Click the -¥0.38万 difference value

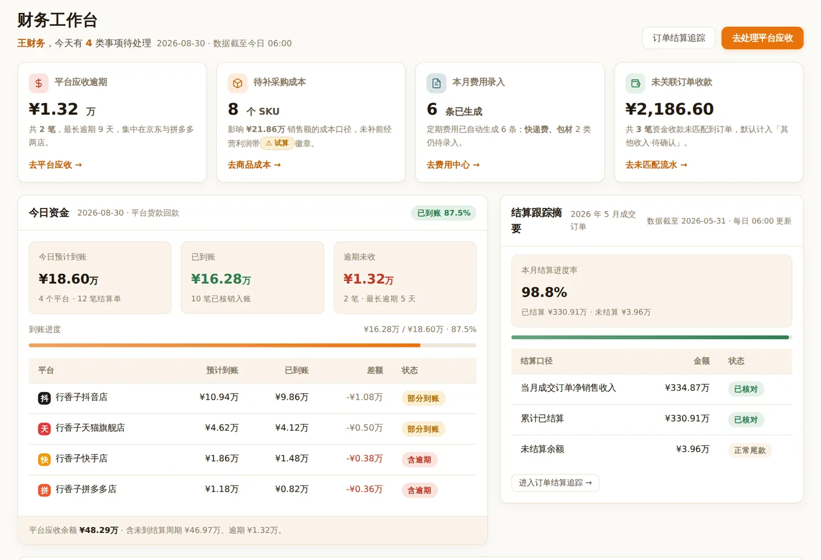coord(364,458)
